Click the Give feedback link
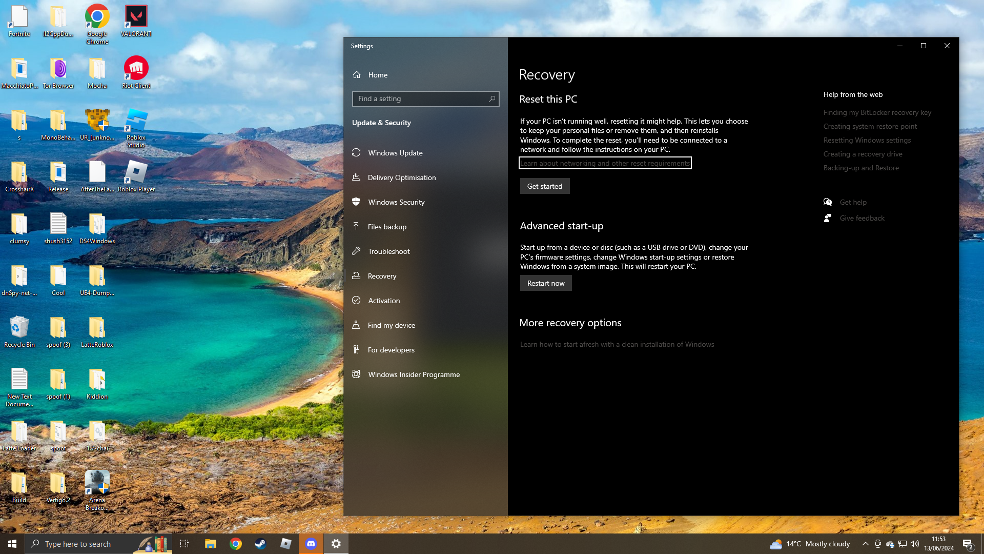 pyautogui.click(x=862, y=218)
